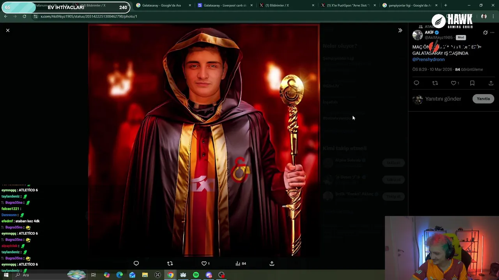Click the 'Yanıtını gönder' reply field
This screenshot has height=280, width=499.
[x=443, y=99]
